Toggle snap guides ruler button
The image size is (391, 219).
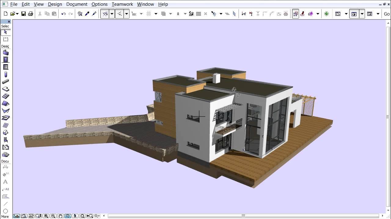[119, 14]
